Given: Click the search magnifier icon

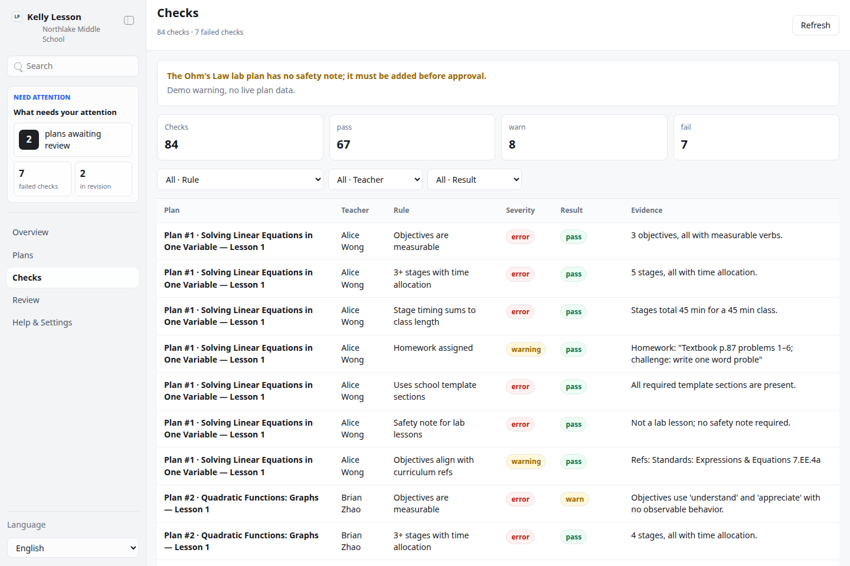Looking at the screenshot, I should point(18,67).
